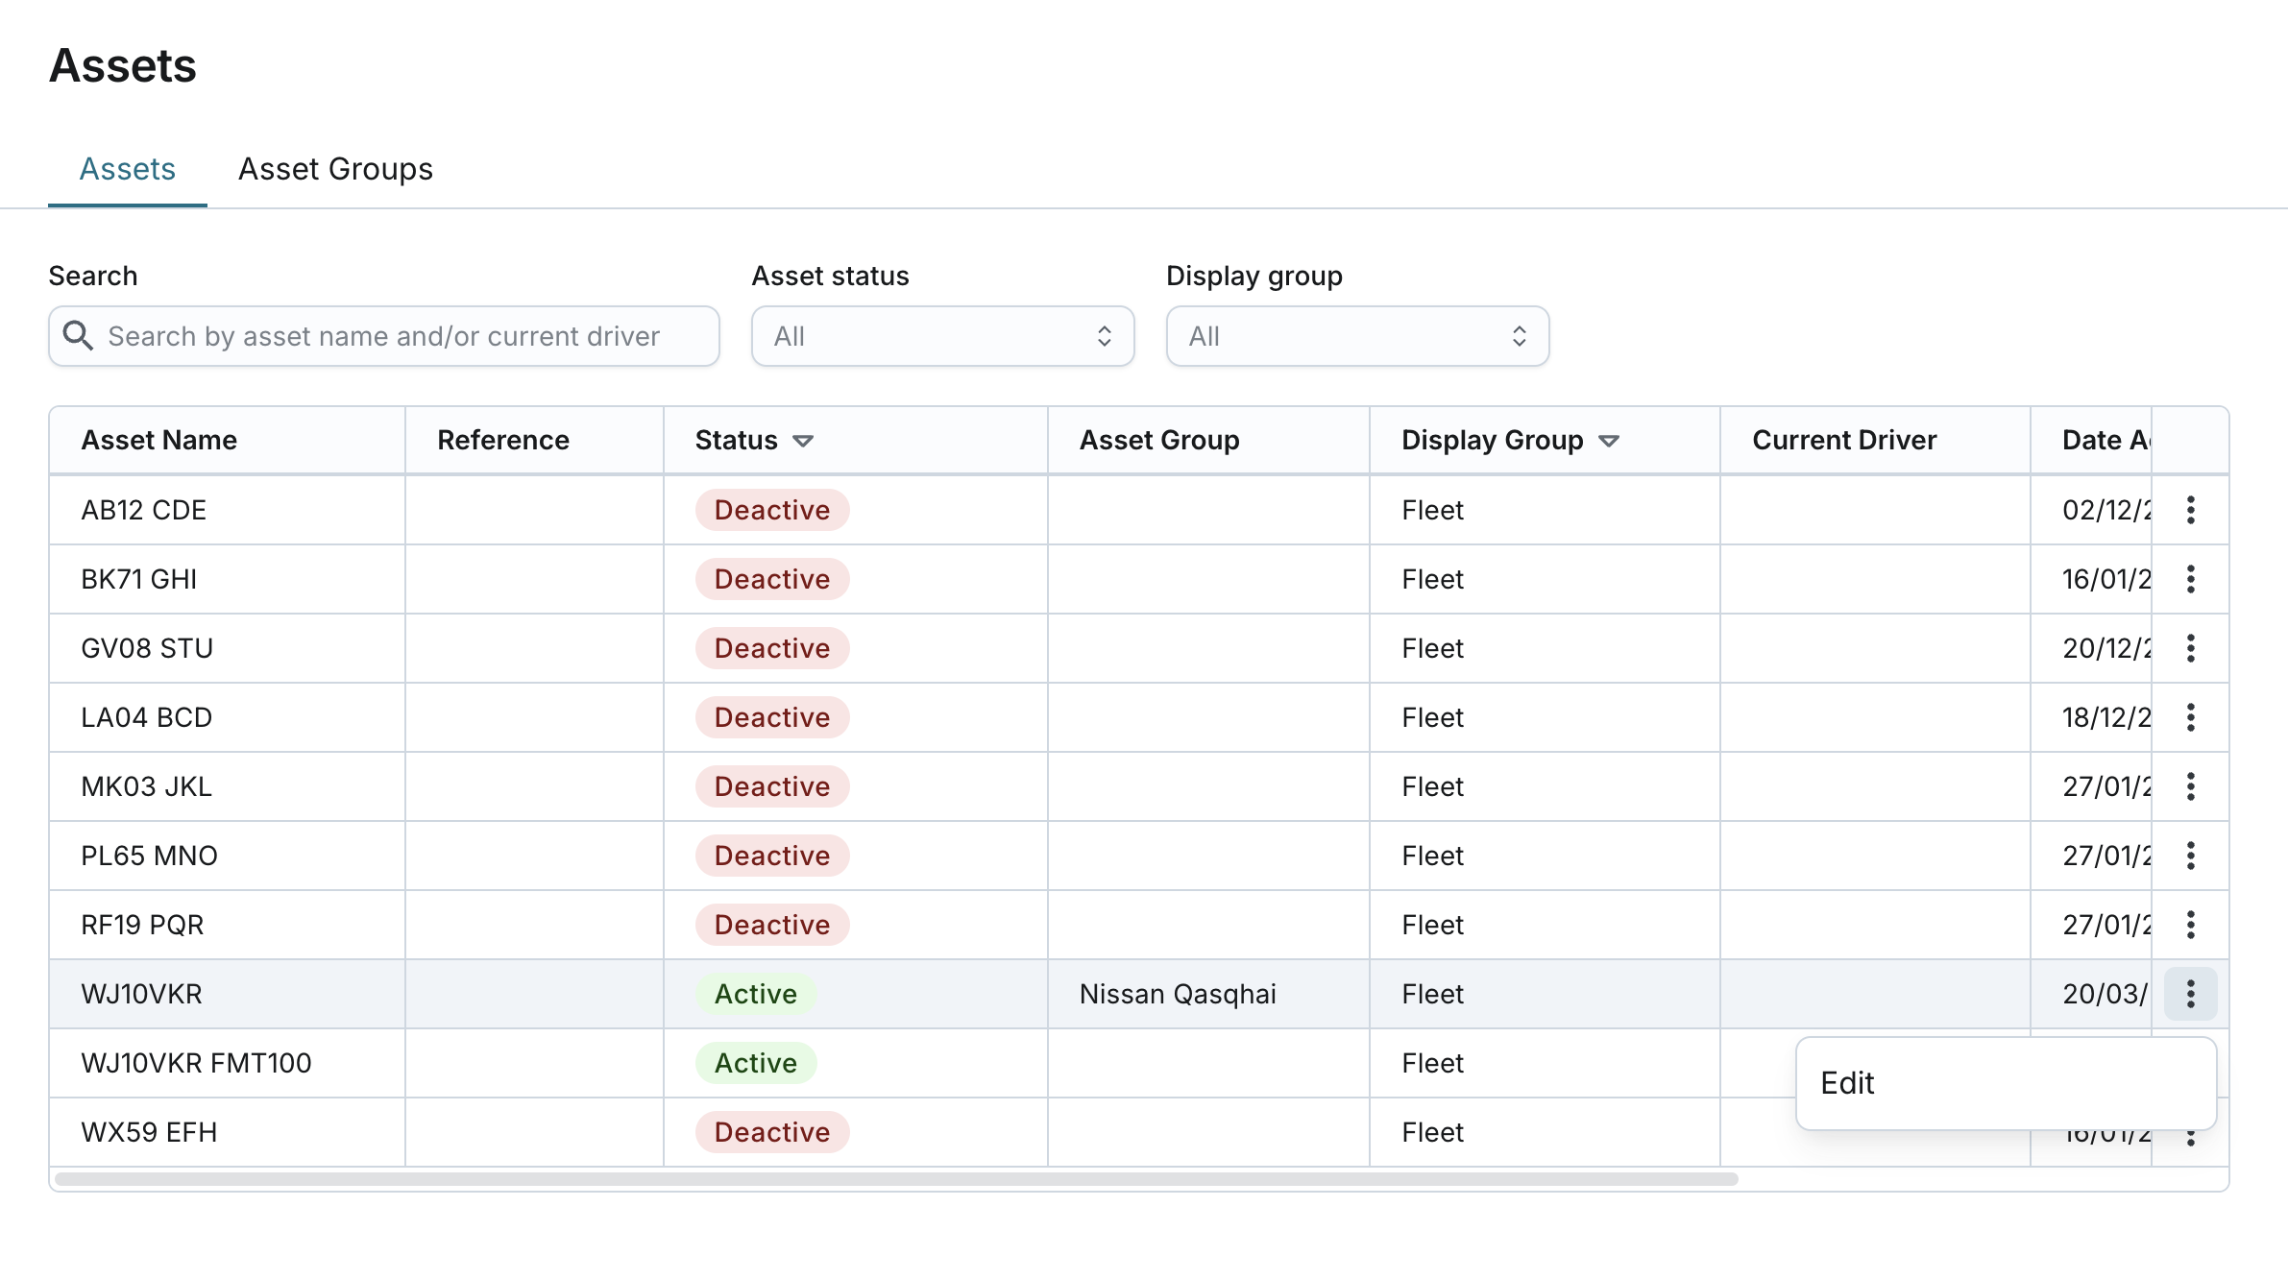This screenshot has width=2288, height=1279.
Task: Open row options for RF19 PQR
Action: pos(2190,925)
